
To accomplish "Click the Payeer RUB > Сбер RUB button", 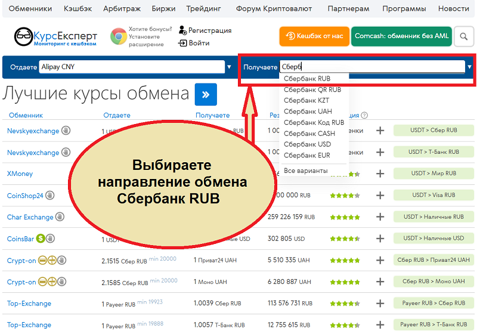I will click(x=433, y=303).
